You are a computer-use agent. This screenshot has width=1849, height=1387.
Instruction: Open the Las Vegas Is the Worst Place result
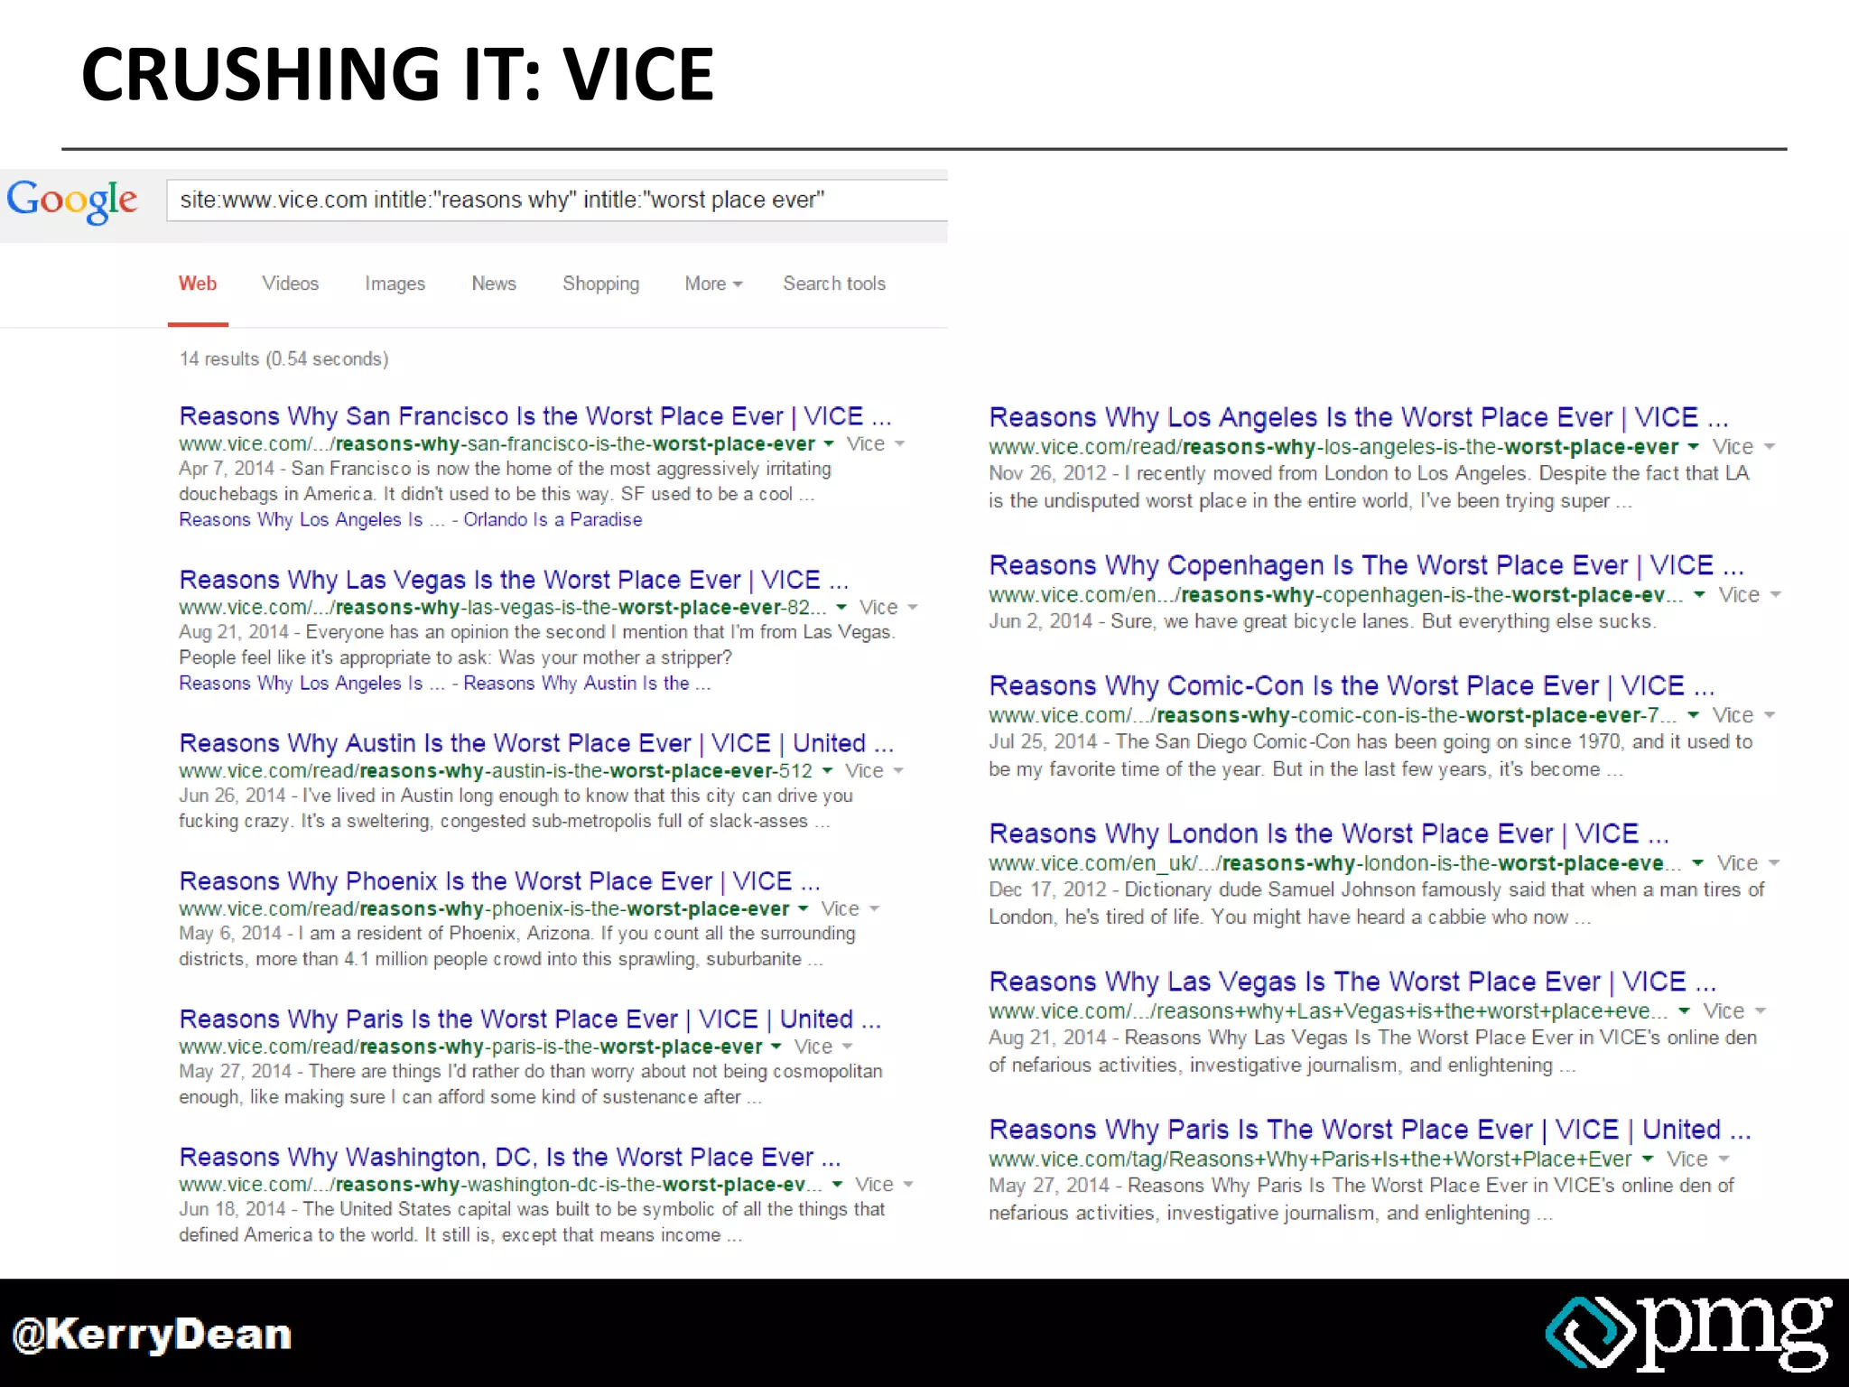514,580
